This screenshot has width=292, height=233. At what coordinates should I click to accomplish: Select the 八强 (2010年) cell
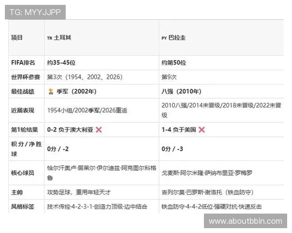(x=221, y=91)
